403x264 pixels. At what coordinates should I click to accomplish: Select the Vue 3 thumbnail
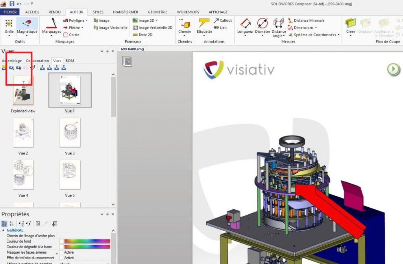70,132
